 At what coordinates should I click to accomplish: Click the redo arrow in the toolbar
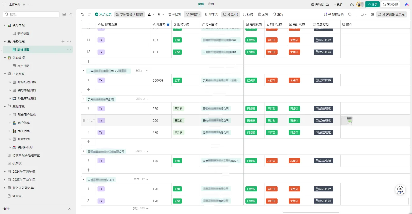tap(89, 14)
